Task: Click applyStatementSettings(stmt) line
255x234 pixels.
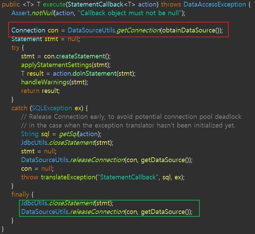Action: click(66, 65)
